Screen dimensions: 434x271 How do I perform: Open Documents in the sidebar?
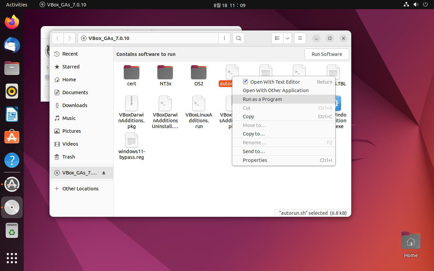pyautogui.click(x=81, y=92)
